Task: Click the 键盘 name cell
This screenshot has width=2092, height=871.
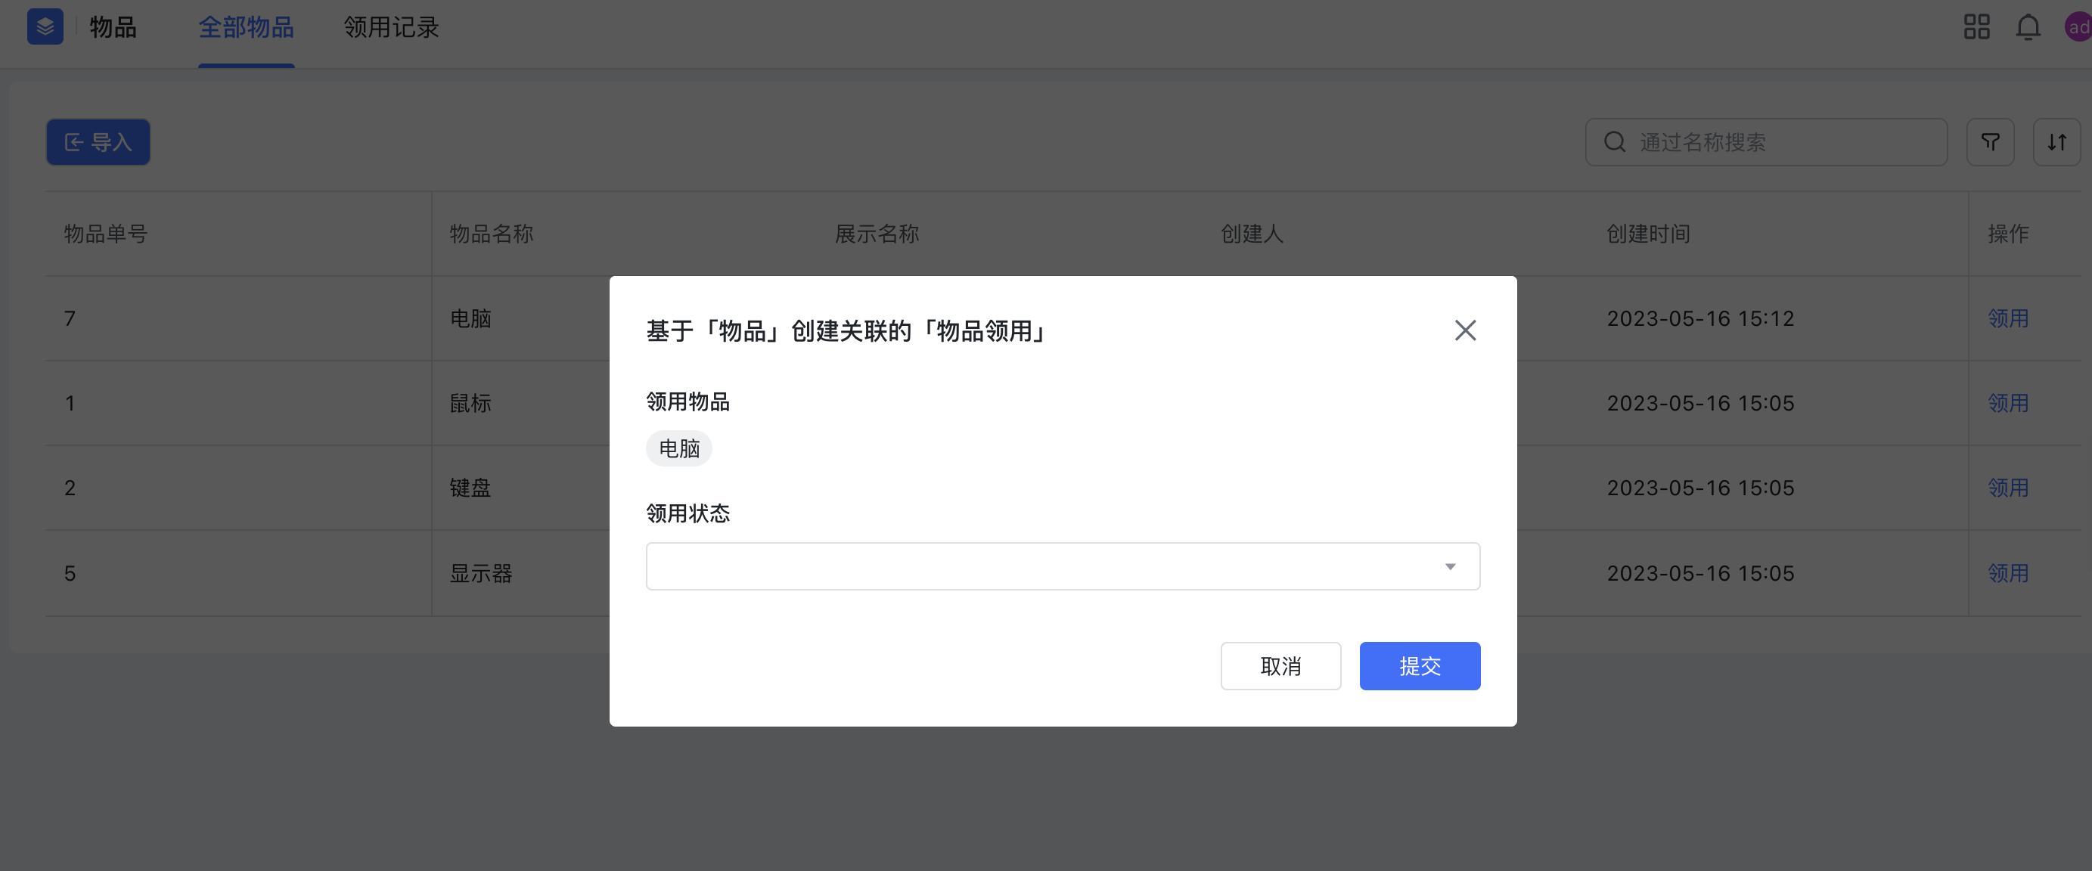Action: tap(470, 487)
